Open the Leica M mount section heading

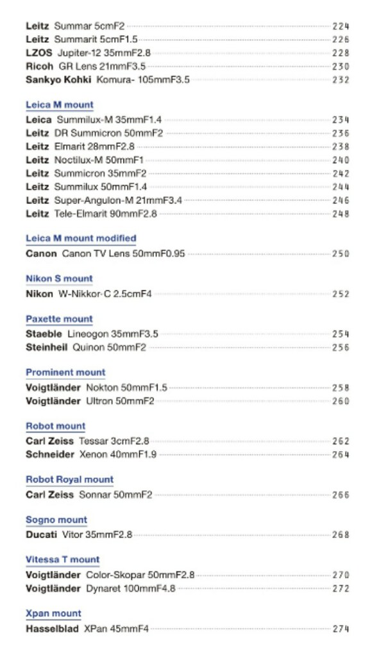click(x=60, y=105)
